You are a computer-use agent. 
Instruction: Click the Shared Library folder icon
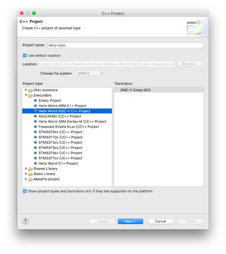[x=31, y=169]
